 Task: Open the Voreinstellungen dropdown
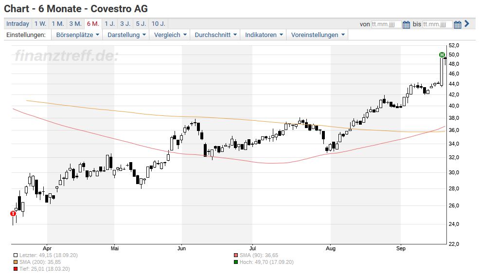coord(318,35)
